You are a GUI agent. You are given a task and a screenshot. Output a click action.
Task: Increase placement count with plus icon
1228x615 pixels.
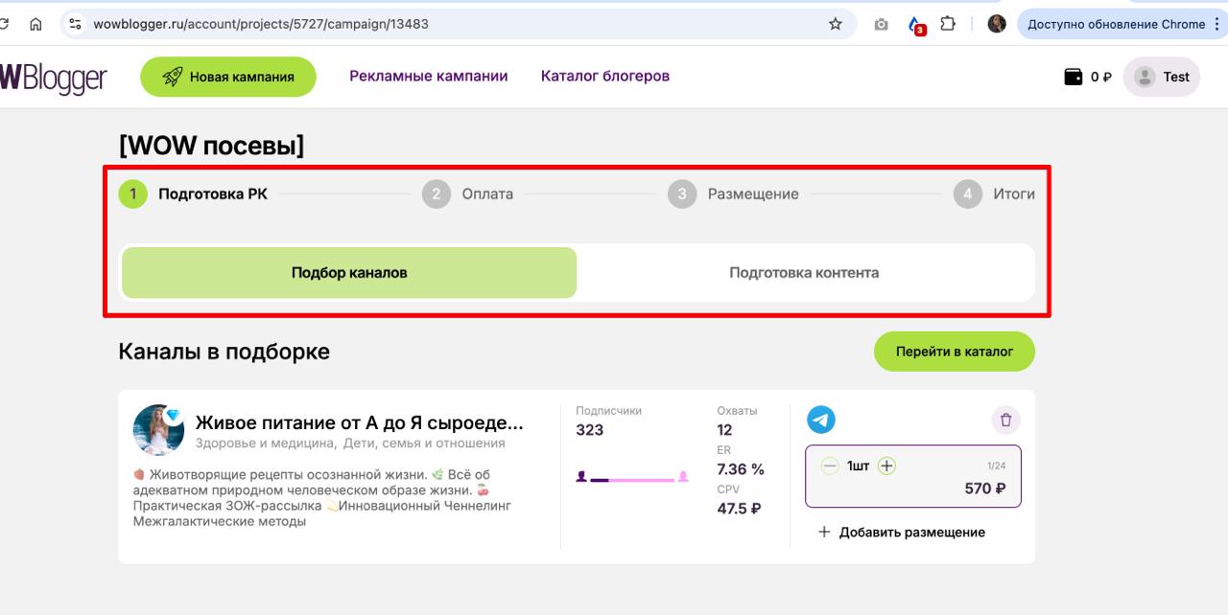(x=886, y=467)
